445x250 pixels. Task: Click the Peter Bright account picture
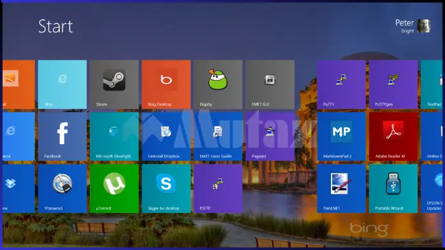[x=424, y=26]
